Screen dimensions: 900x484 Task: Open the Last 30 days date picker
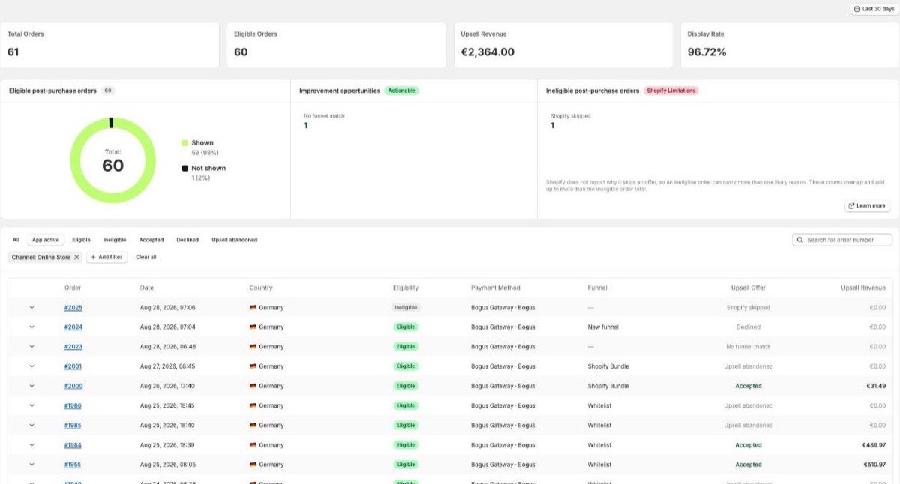pos(874,9)
